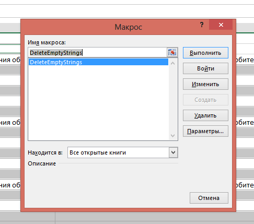
Task: Click the Отмена button
Action: 209,198
